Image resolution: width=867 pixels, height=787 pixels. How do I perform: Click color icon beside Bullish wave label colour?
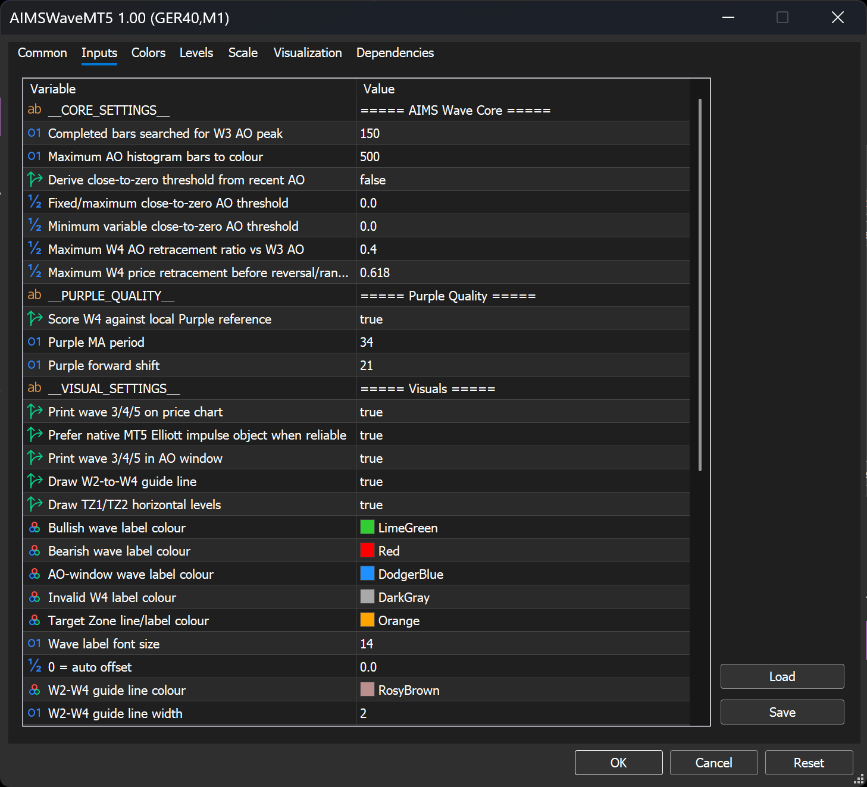(x=35, y=527)
